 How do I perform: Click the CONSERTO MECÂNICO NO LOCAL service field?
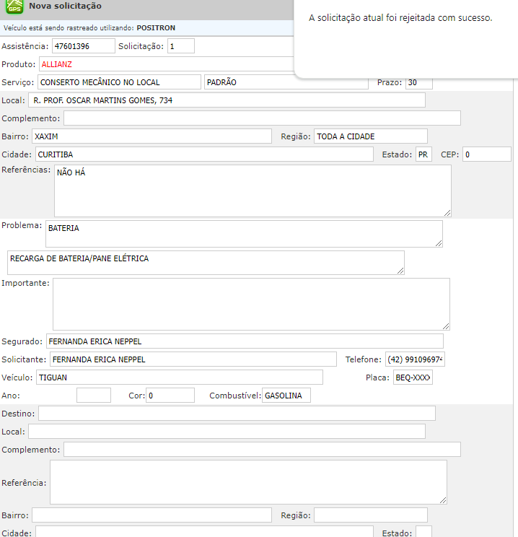[x=119, y=82]
